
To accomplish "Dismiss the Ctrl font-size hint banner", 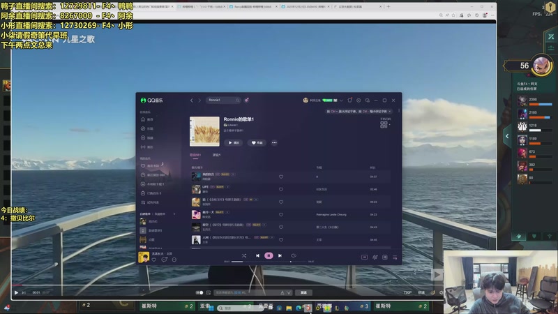I will tap(390, 112).
